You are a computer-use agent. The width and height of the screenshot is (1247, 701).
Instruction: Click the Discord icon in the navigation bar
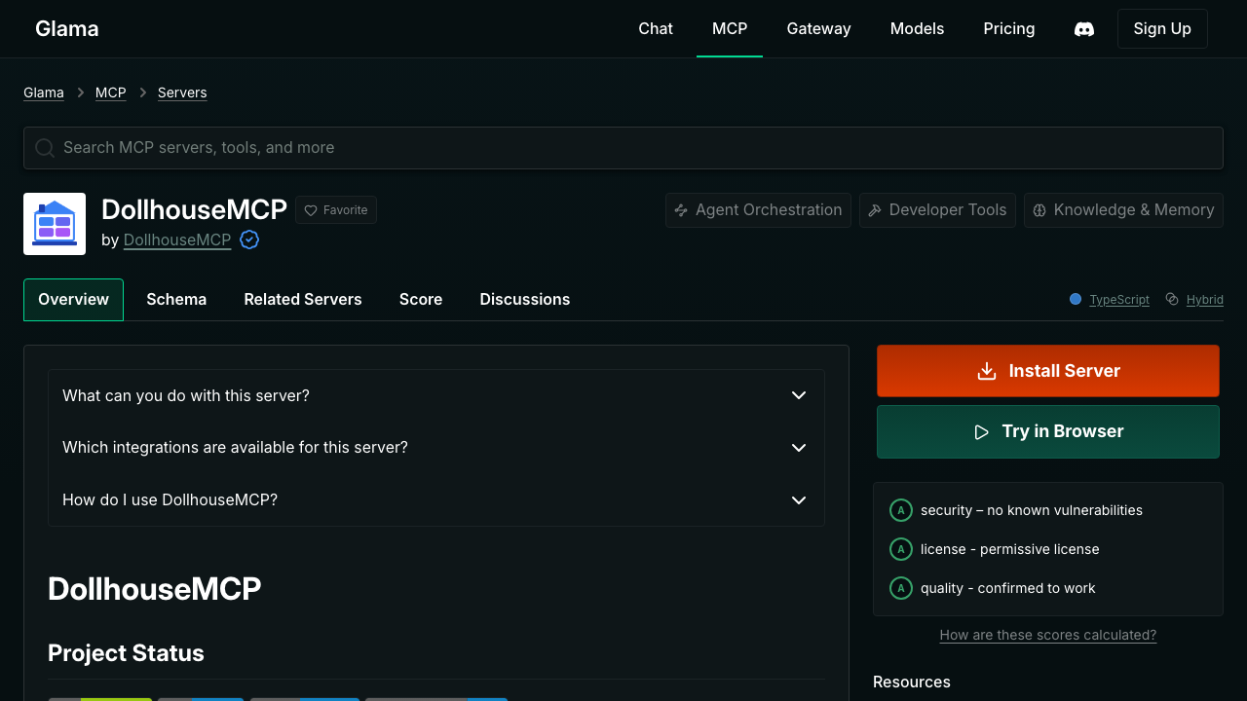point(1083,28)
